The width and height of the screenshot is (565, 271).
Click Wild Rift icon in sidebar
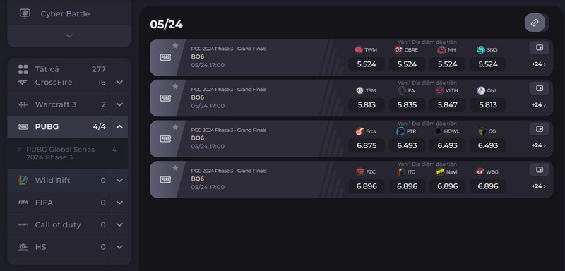click(23, 180)
